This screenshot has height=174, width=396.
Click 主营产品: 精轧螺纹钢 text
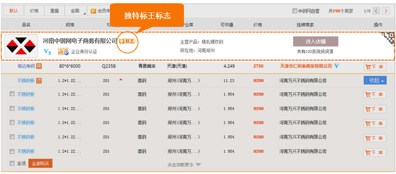tap(201, 42)
